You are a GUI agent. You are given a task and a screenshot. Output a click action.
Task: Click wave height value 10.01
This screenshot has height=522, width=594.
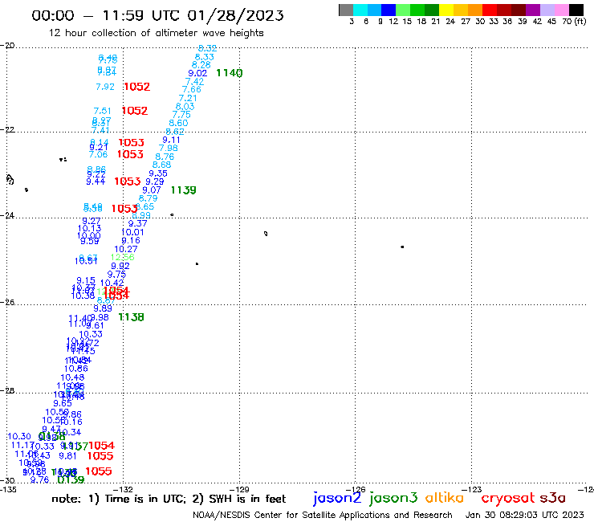point(132,232)
